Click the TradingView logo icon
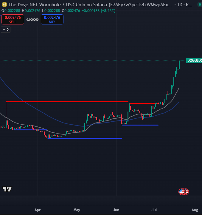This screenshot has width=202, height=215. (7, 189)
